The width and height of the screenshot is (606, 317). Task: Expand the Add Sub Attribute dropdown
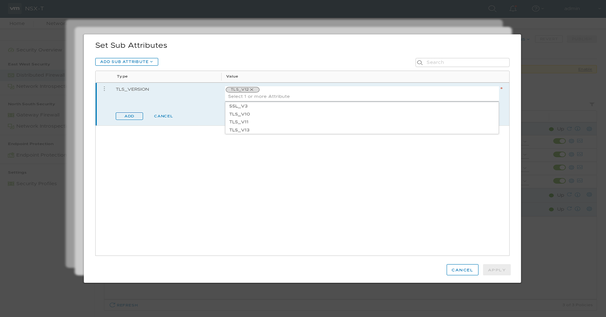(126, 62)
